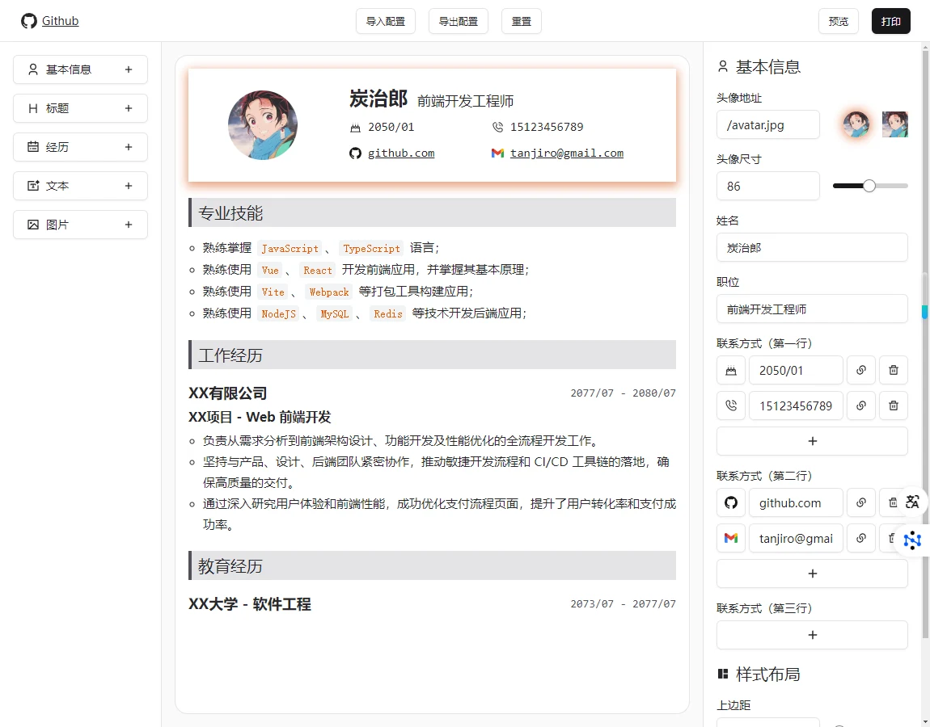The height and width of the screenshot is (727, 930).
Task: Add a 标题 block via plus icon
Action: (x=128, y=108)
